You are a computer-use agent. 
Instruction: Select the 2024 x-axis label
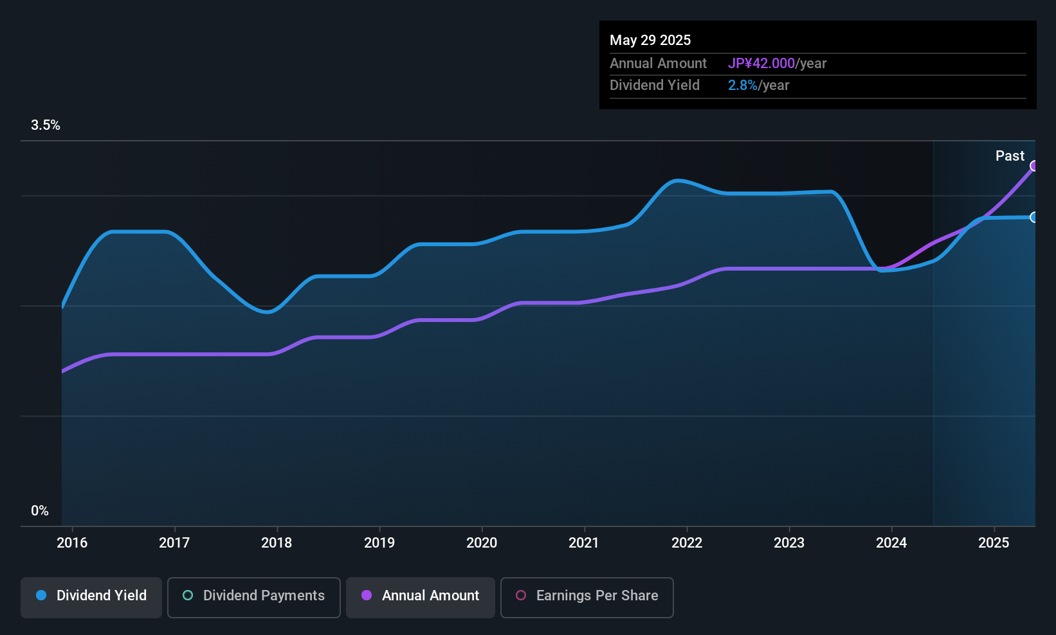pos(891,543)
